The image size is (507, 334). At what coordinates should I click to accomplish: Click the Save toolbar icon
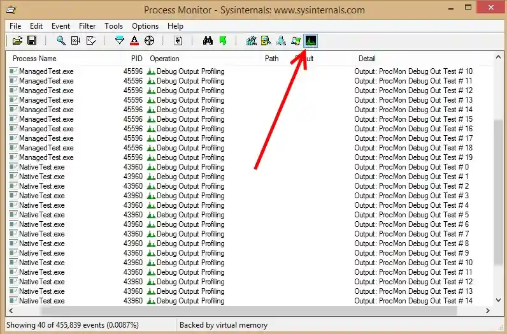click(31, 41)
